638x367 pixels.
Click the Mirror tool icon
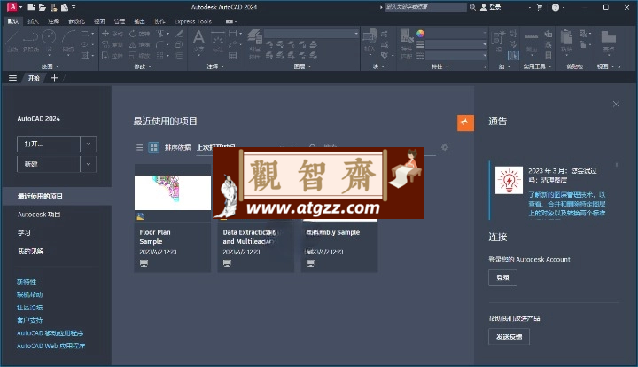coord(133,44)
